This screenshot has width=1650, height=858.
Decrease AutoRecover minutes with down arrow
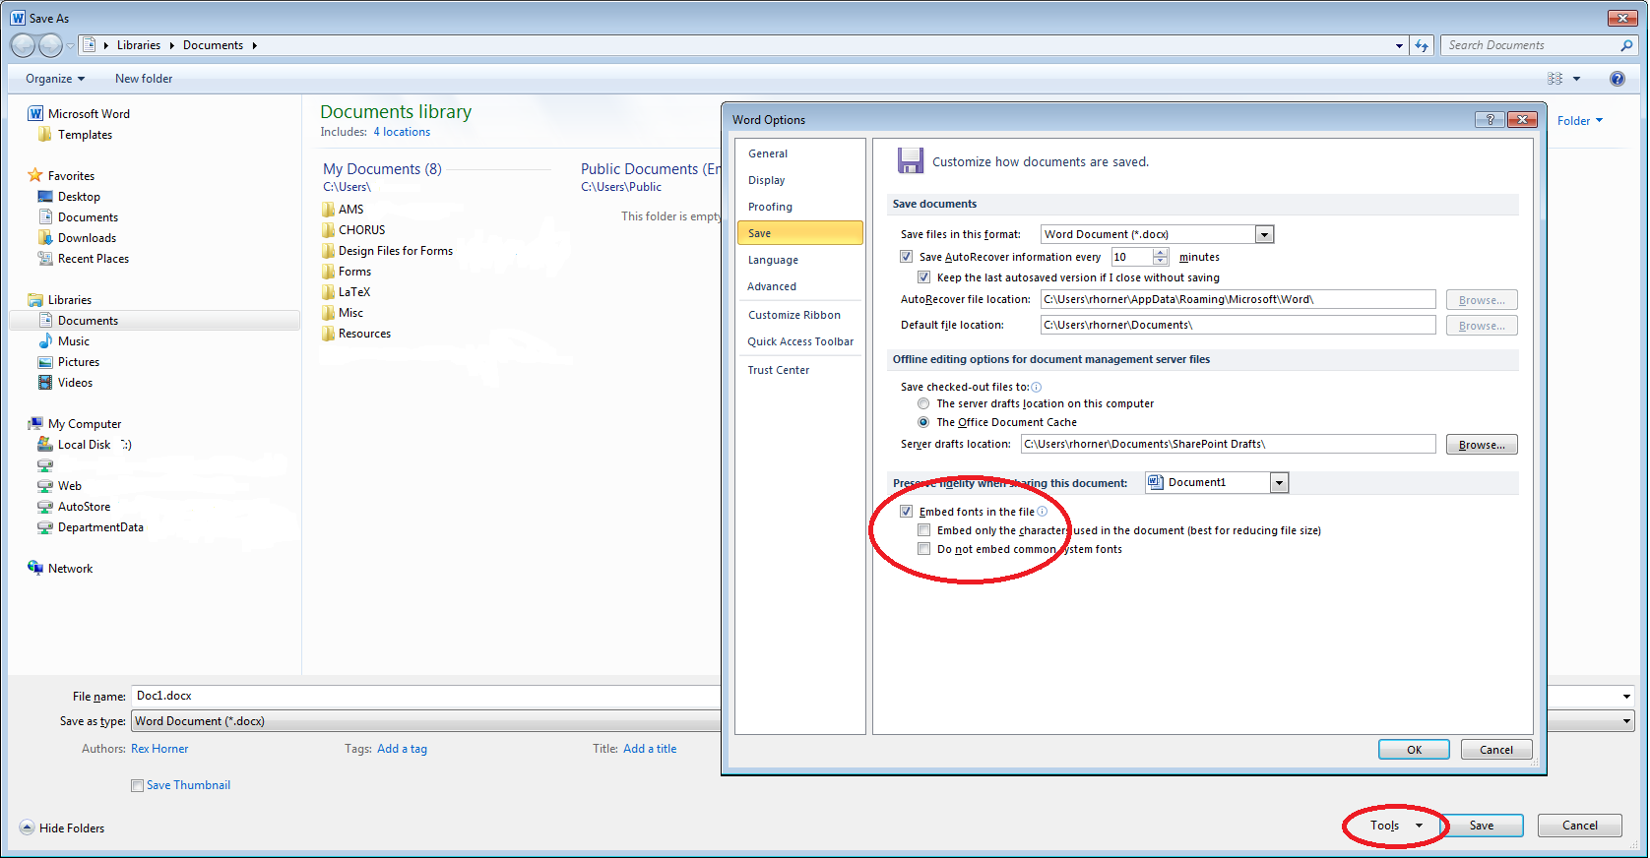click(x=1161, y=262)
